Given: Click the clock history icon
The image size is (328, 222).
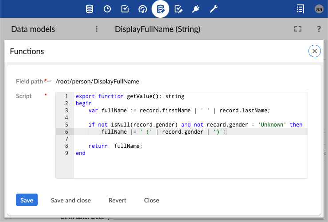Looking at the screenshot, I should click(x=107, y=9).
